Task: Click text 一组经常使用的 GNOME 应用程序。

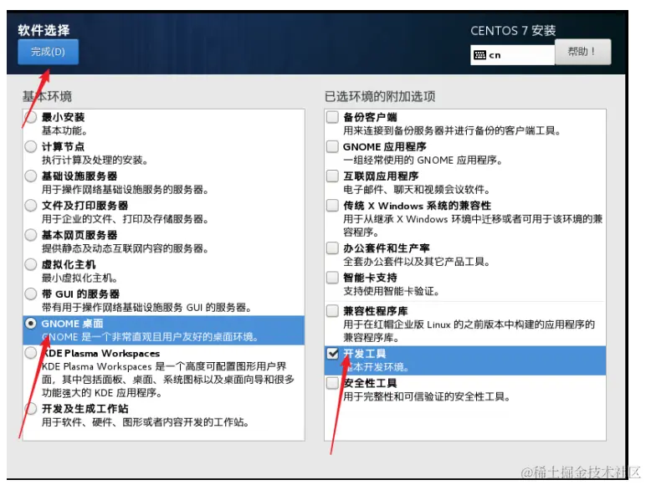Action: pos(423,161)
